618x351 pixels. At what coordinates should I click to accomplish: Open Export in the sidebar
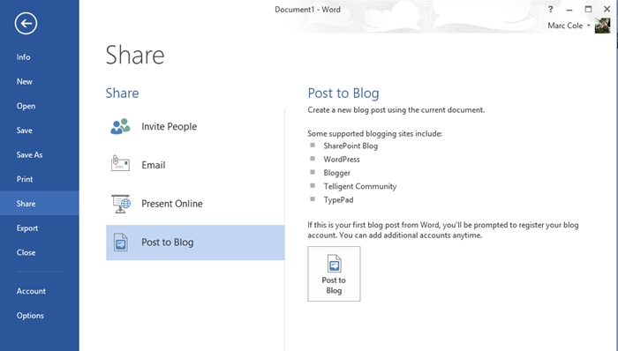click(40, 228)
